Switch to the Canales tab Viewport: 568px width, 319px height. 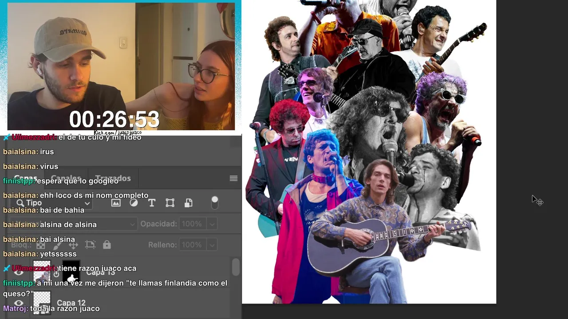[66, 178]
